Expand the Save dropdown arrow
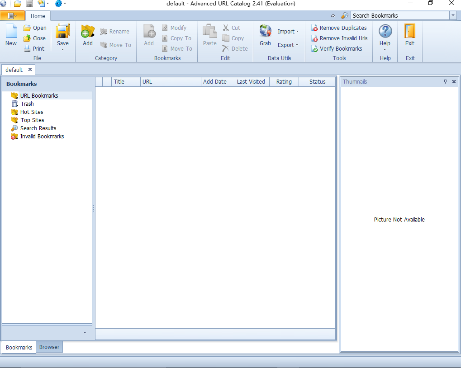461x368 pixels. point(63,49)
